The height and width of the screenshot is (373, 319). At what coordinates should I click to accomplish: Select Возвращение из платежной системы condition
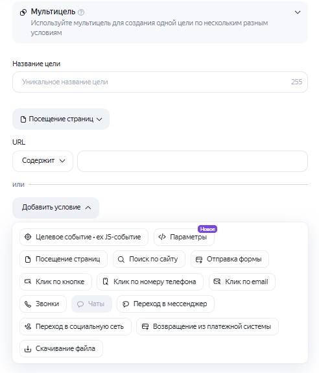coord(207,326)
